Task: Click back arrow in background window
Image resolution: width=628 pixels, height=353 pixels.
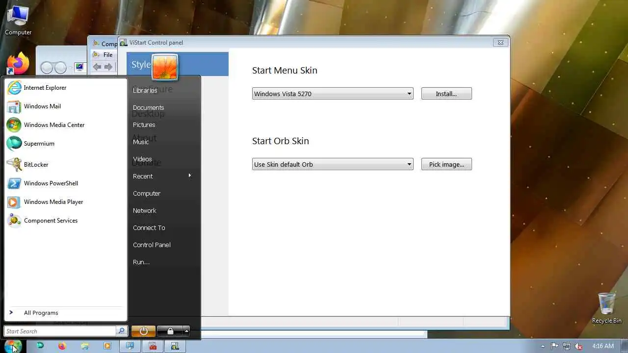Action: [x=97, y=67]
